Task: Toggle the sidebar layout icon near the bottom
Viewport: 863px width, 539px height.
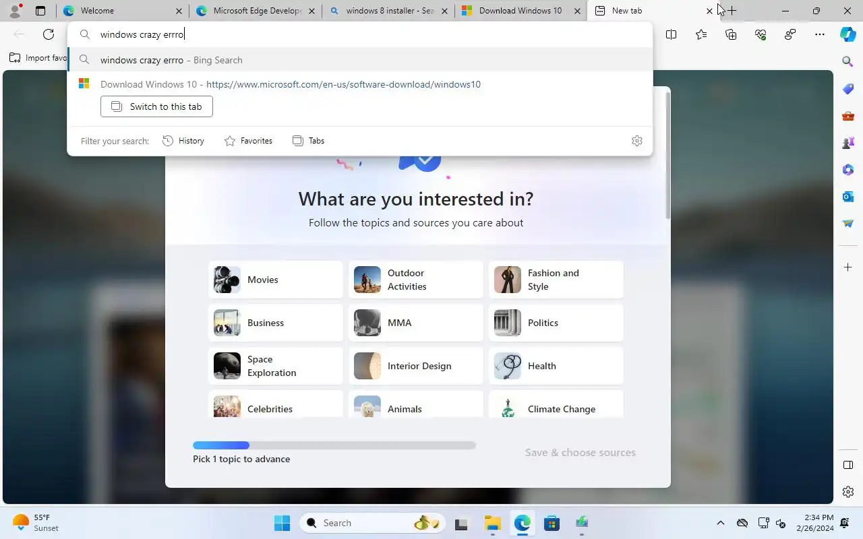Action: (848, 465)
